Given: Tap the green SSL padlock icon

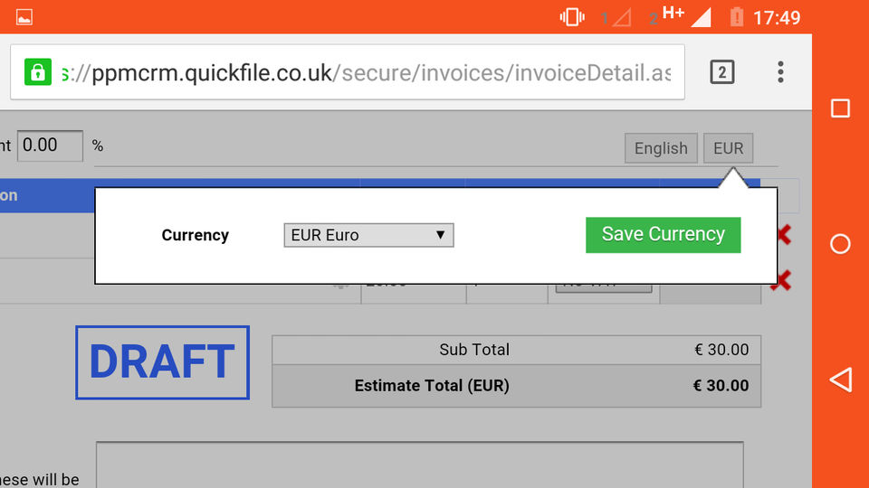Looking at the screenshot, I should pos(38,72).
